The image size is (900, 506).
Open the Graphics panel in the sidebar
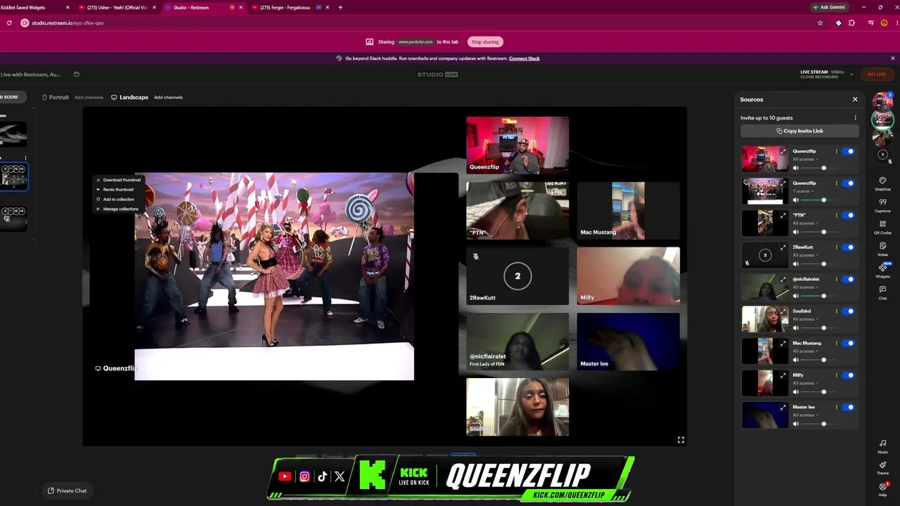click(x=882, y=183)
